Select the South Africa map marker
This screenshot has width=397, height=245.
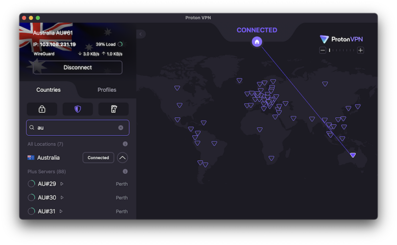tap(271, 158)
